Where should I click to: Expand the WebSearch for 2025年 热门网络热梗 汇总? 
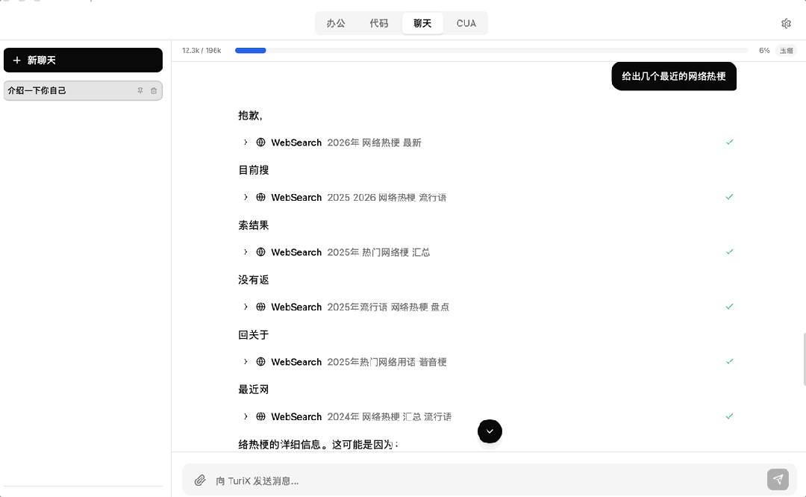click(x=246, y=252)
